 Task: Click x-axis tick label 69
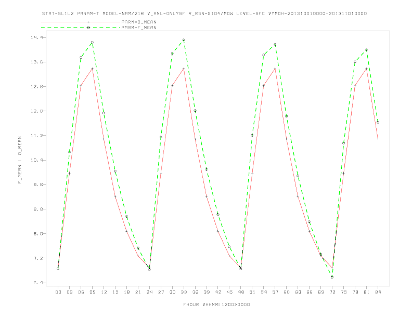coord(321,292)
